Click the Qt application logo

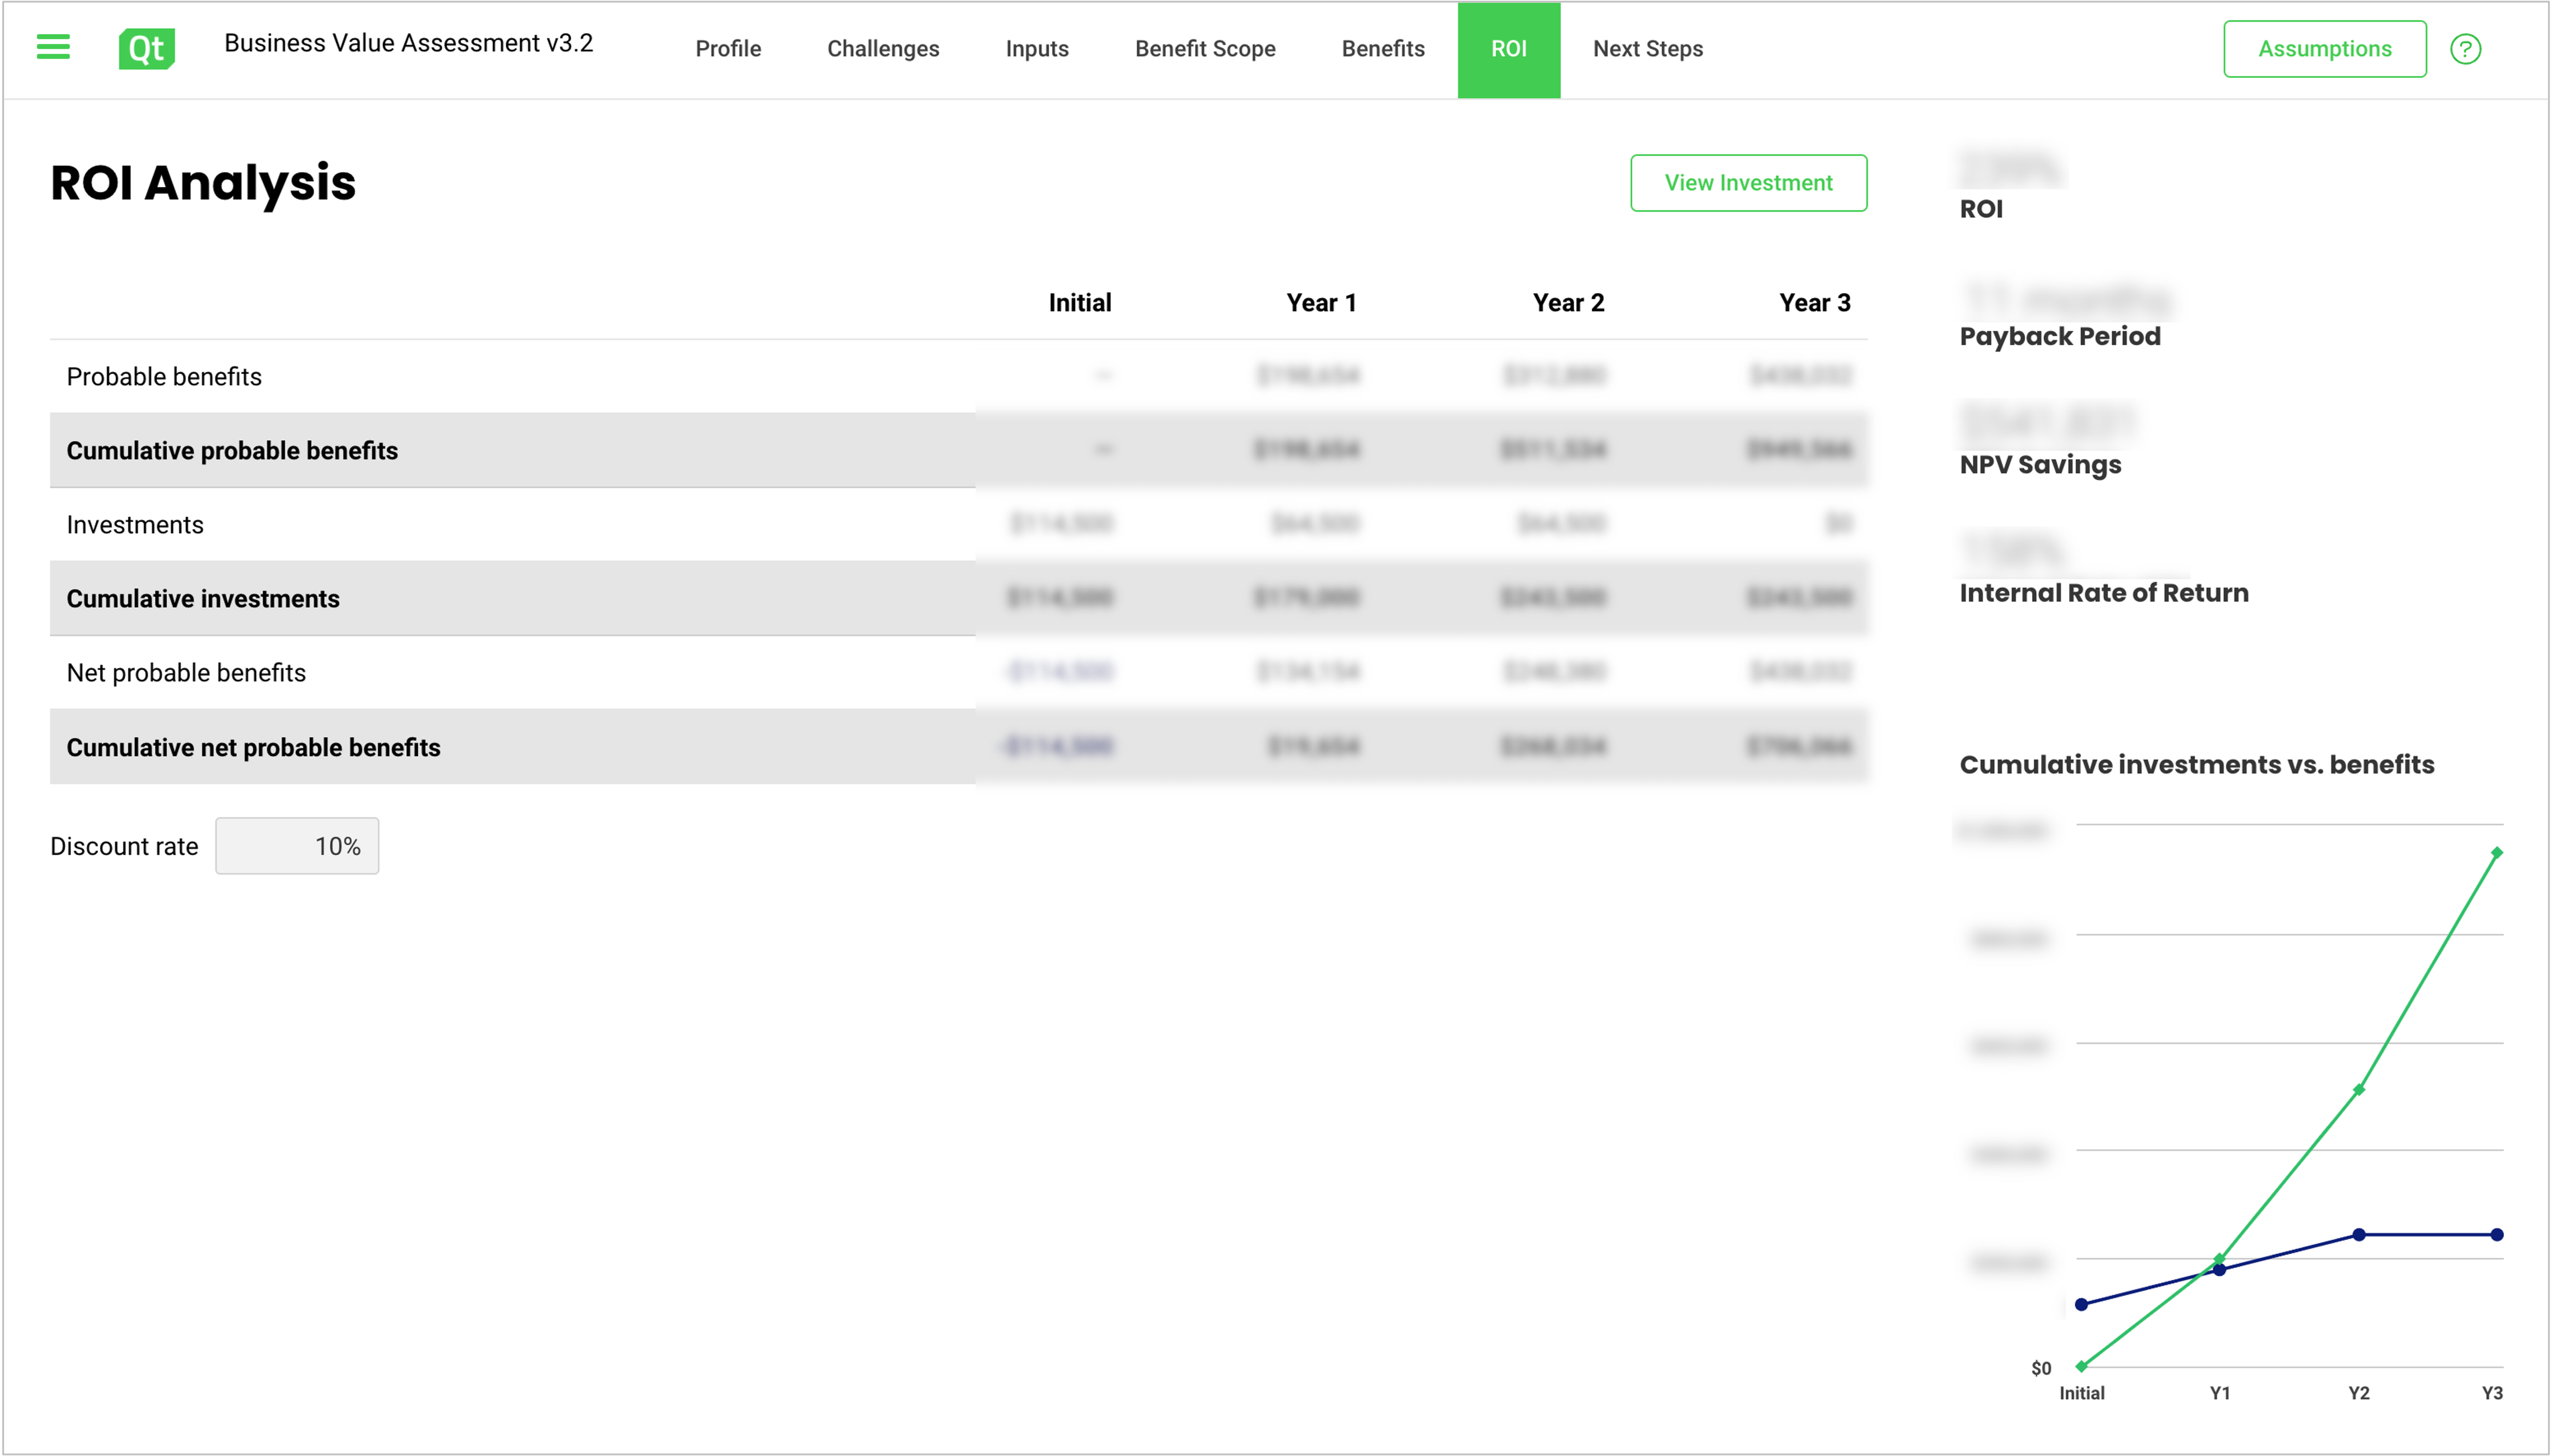click(146, 48)
